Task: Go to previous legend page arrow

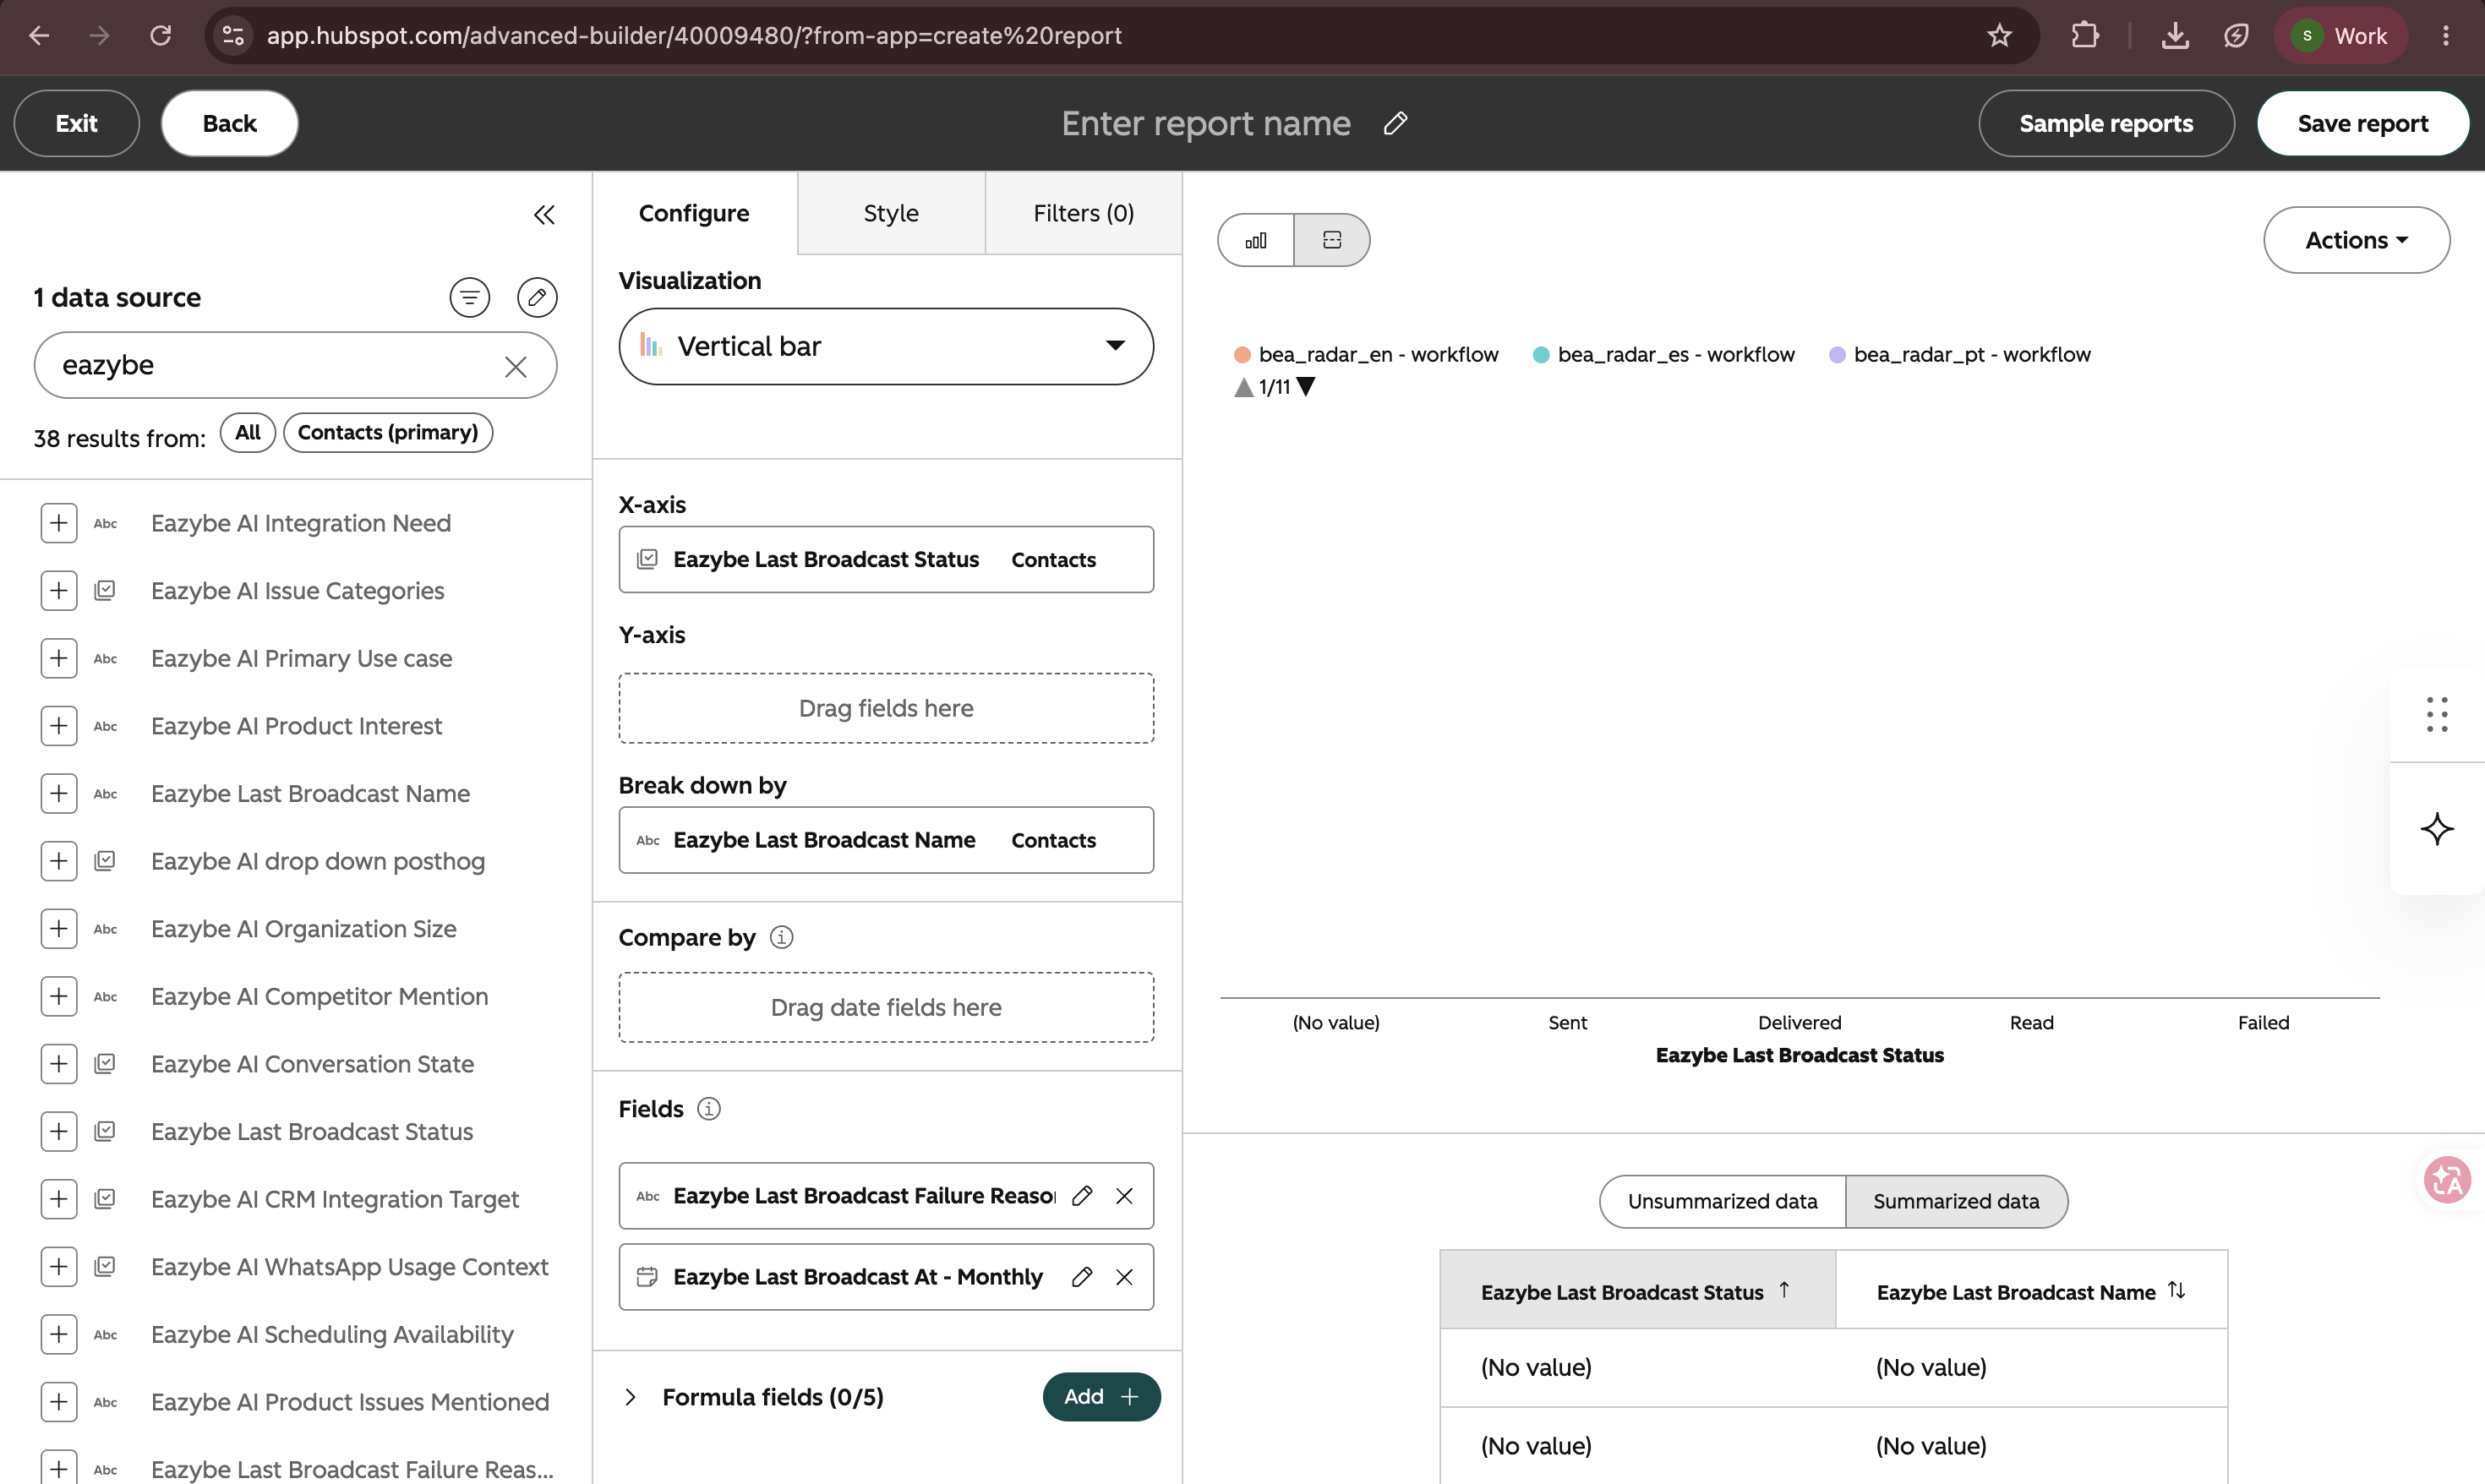Action: point(1244,387)
